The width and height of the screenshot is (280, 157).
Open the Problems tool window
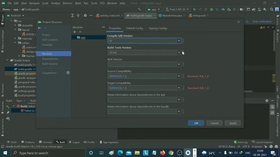click(x=28, y=142)
